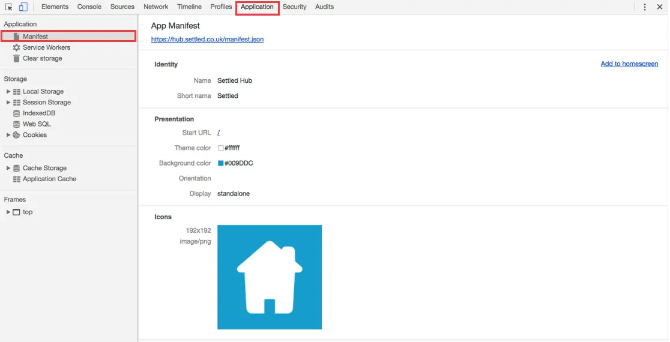The height and width of the screenshot is (342, 670).
Task: Expand the Session Storage tree arrow
Action: point(8,103)
